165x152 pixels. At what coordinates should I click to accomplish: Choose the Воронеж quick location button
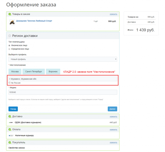pos(53,72)
